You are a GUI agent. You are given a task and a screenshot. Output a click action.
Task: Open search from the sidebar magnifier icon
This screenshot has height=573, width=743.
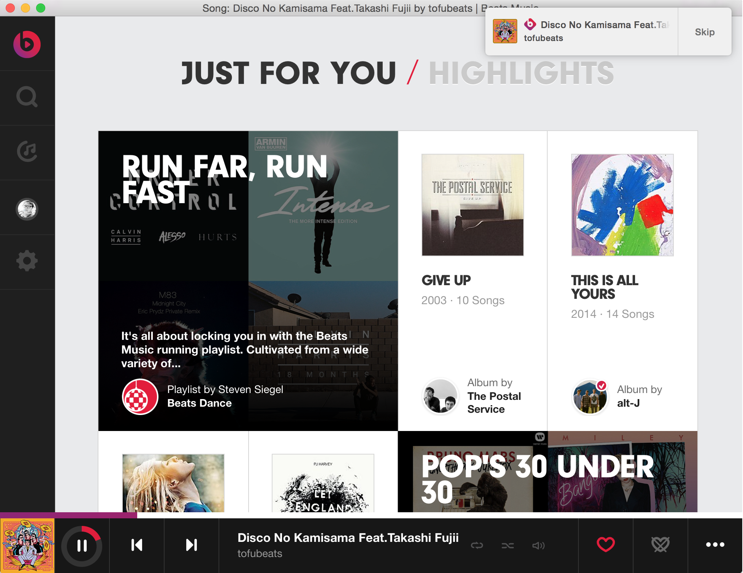(x=27, y=97)
